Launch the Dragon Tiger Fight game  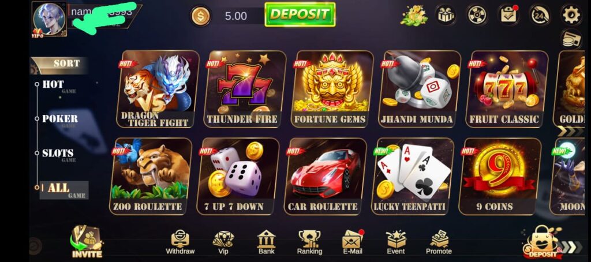pos(158,89)
